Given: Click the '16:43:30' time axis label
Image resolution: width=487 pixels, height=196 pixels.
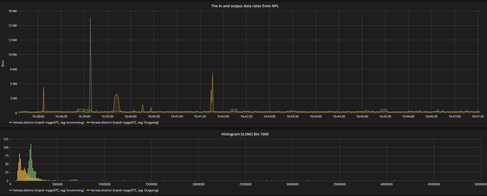Looking at the screenshot, I should pos(293,117).
